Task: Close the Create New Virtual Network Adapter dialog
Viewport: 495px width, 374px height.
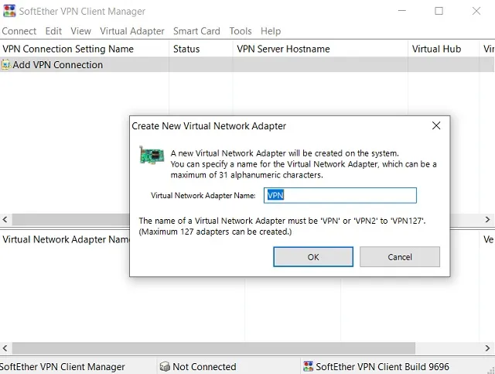Action: (436, 125)
